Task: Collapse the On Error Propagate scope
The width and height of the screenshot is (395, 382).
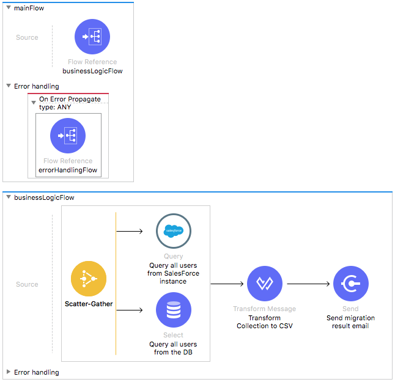Action: [x=34, y=103]
